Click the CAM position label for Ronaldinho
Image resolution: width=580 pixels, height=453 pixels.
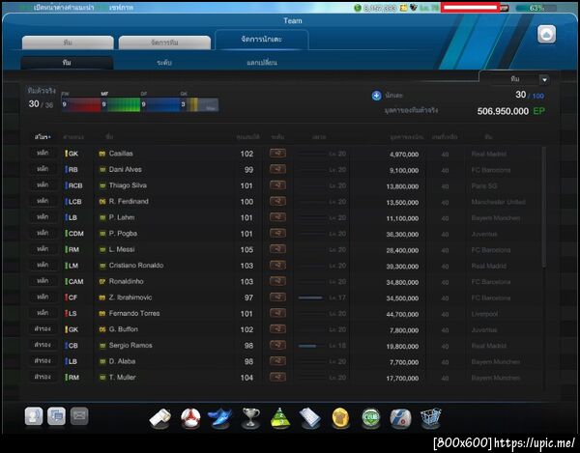coord(75,281)
